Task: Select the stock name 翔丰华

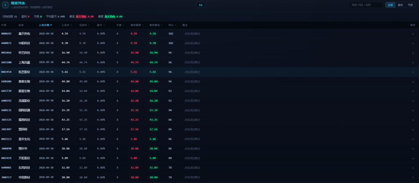Action: (x=23, y=148)
